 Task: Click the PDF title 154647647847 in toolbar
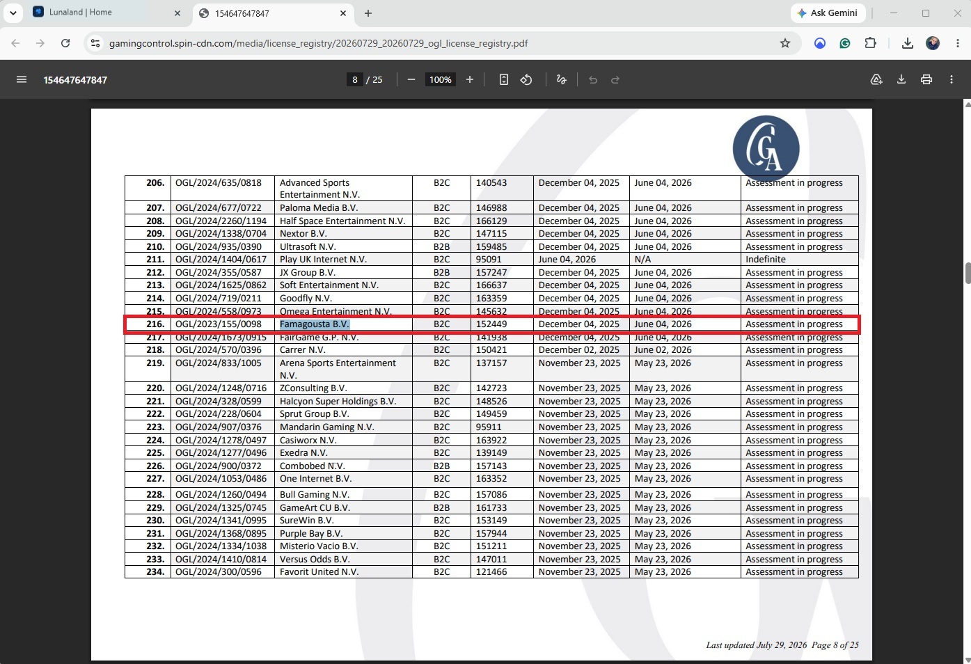tap(75, 80)
